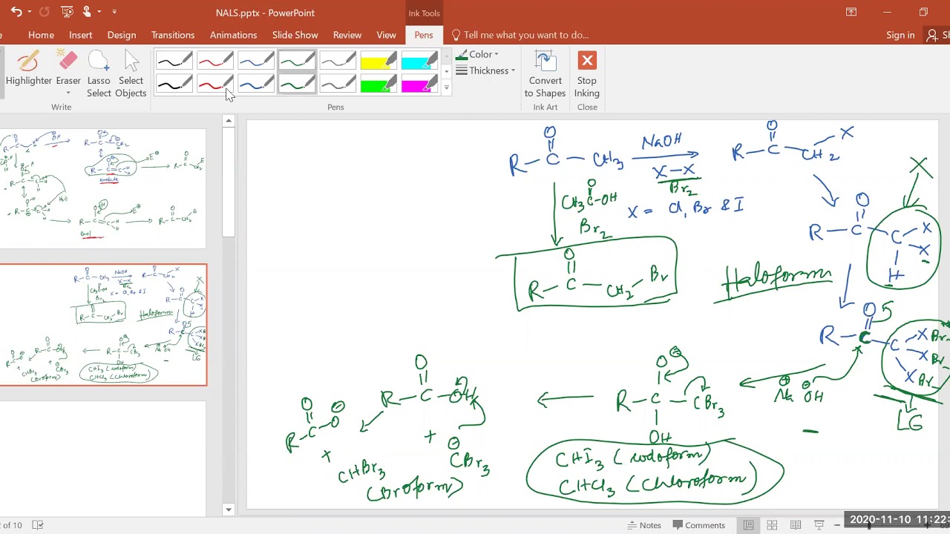Activate the Select Objects tool
This screenshot has height=534, width=950.
(x=131, y=74)
